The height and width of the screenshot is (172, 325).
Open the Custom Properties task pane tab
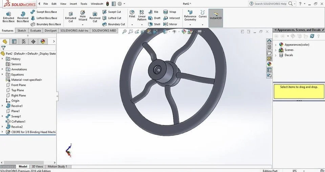[x=269, y=70]
